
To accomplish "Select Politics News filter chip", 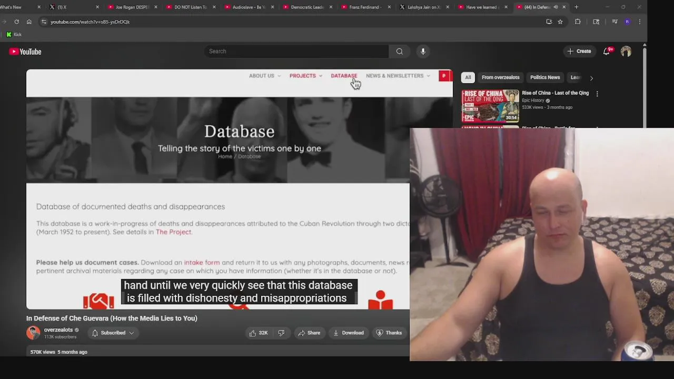I will point(545,77).
